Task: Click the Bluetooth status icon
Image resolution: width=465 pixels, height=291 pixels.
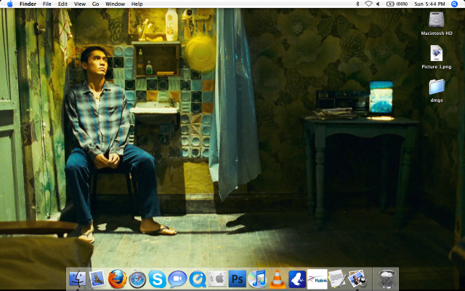Action: pyautogui.click(x=357, y=4)
